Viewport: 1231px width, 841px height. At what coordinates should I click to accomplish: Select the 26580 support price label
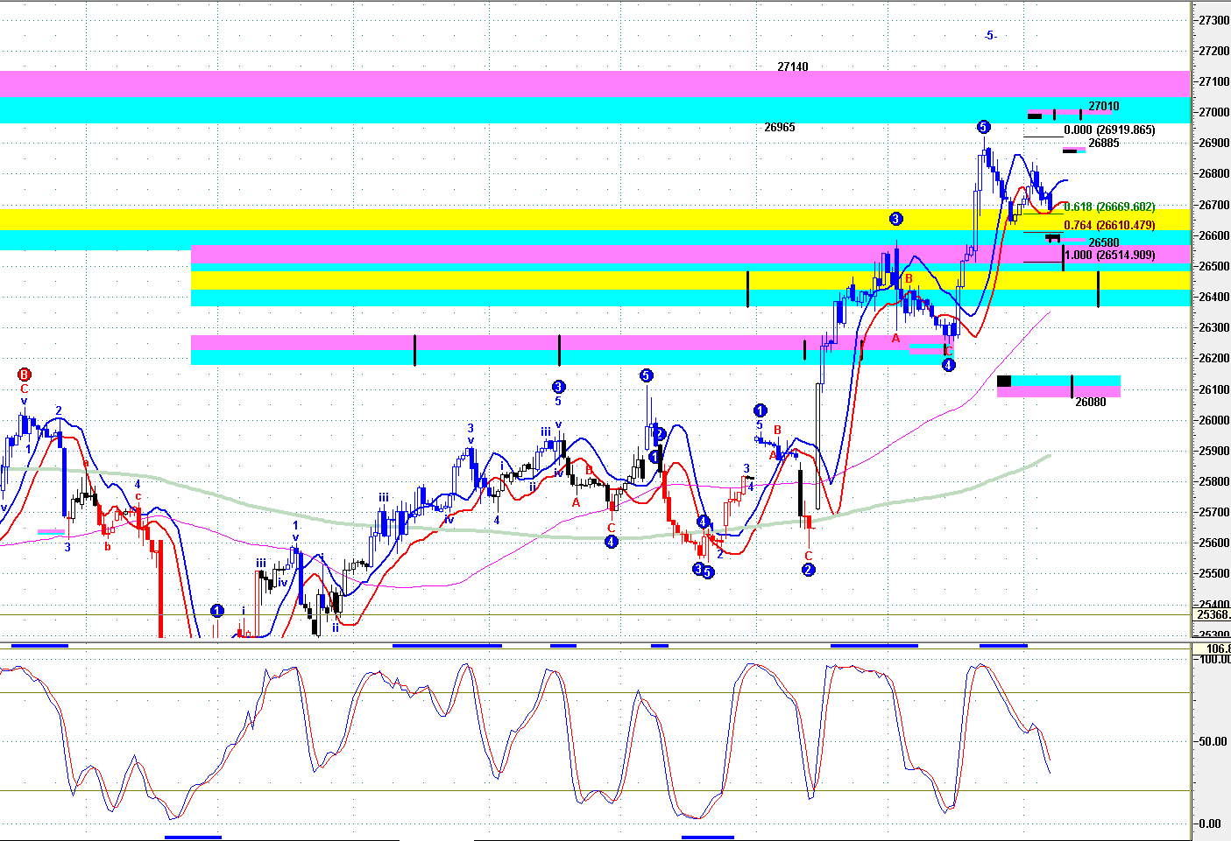(x=1103, y=242)
